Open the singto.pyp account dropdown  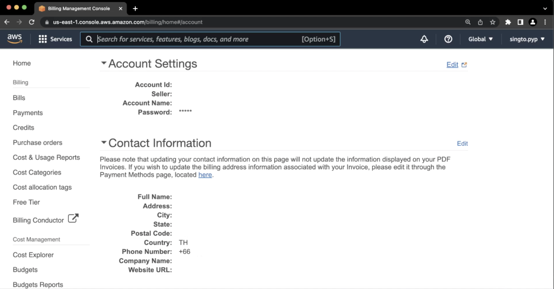tap(527, 39)
